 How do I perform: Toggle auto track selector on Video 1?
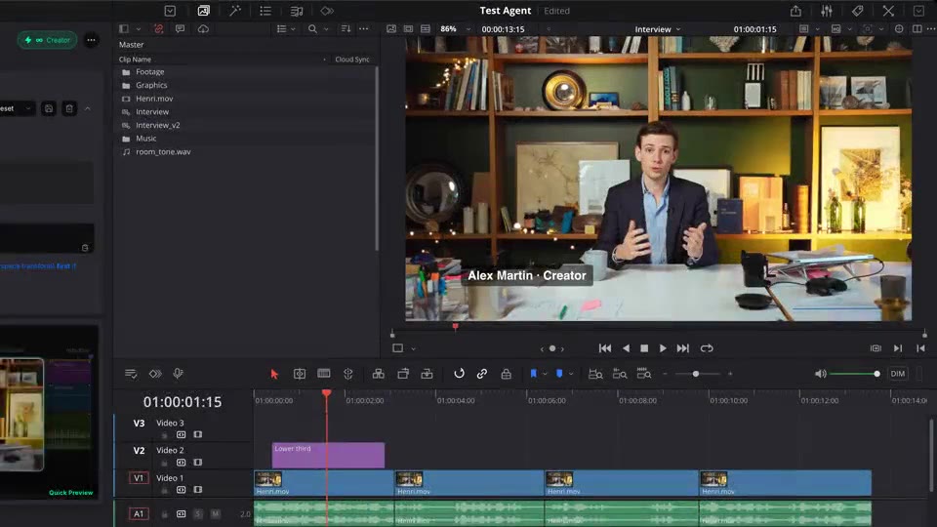click(x=182, y=490)
